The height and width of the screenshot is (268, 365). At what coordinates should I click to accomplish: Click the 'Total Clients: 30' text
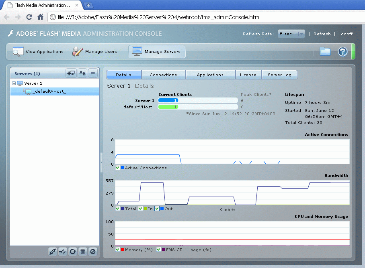[303, 122]
